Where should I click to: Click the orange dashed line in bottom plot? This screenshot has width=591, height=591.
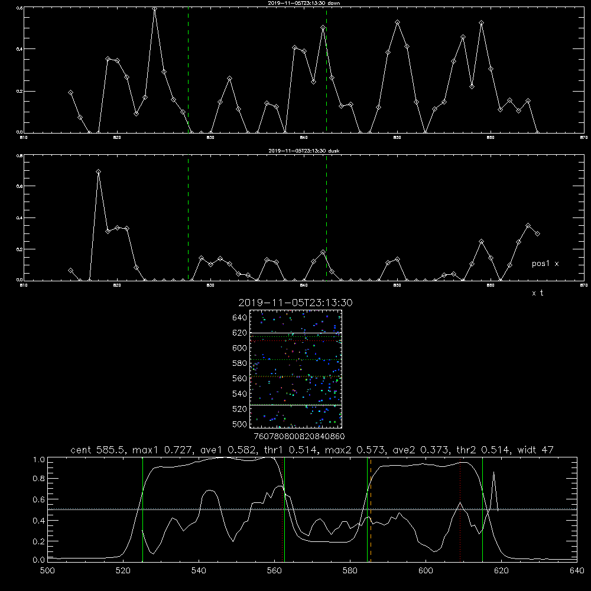[x=371, y=509]
